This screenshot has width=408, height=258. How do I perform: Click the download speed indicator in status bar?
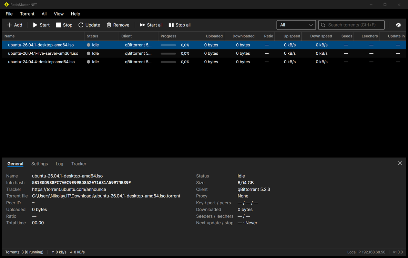77,252
